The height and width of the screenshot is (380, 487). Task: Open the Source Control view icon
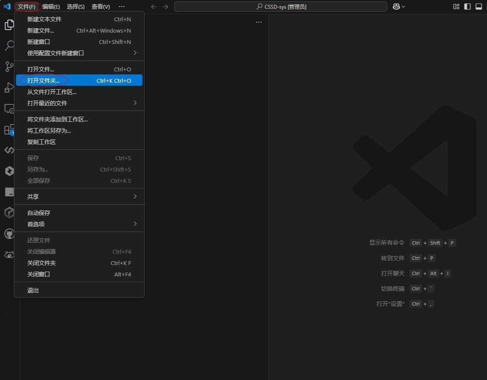(x=9, y=67)
